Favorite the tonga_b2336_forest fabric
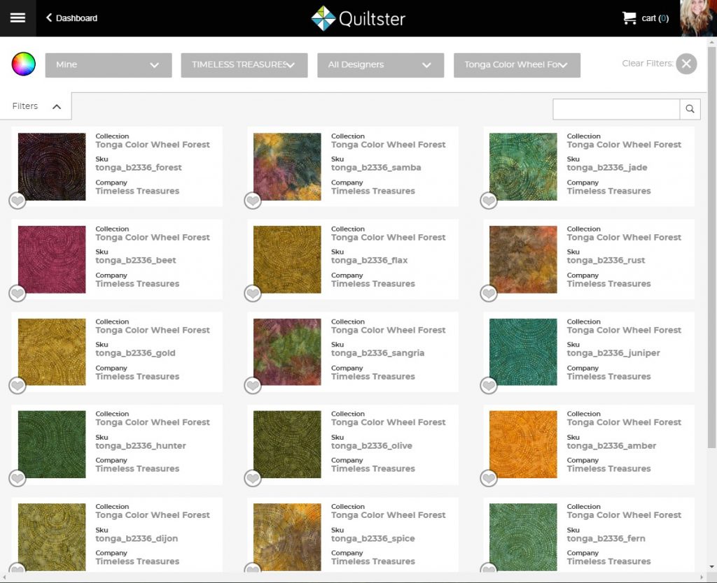Image resolution: width=717 pixels, height=583 pixels. click(18, 201)
